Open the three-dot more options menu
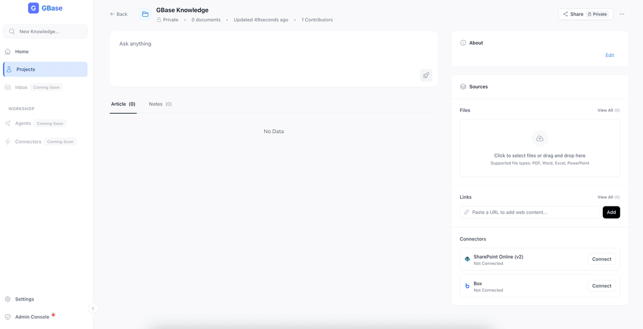This screenshot has width=643, height=329. coord(622,14)
